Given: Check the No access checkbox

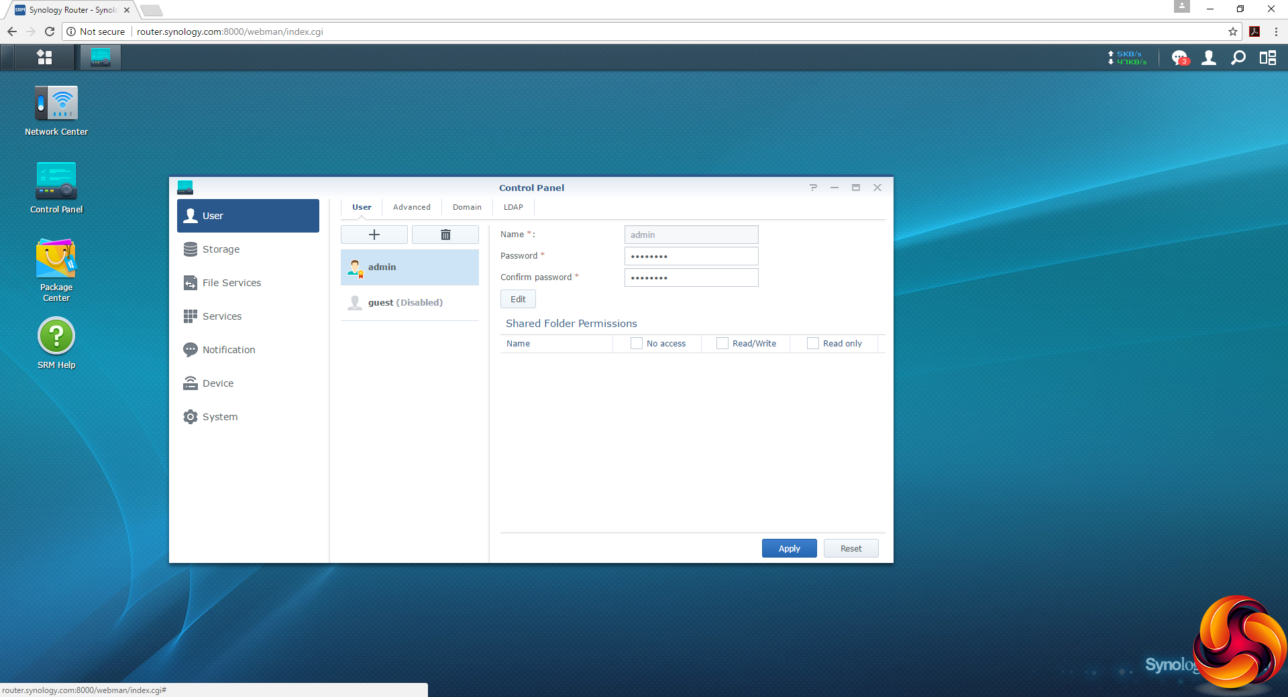Looking at the screenshot, I should tap(637, 343).
